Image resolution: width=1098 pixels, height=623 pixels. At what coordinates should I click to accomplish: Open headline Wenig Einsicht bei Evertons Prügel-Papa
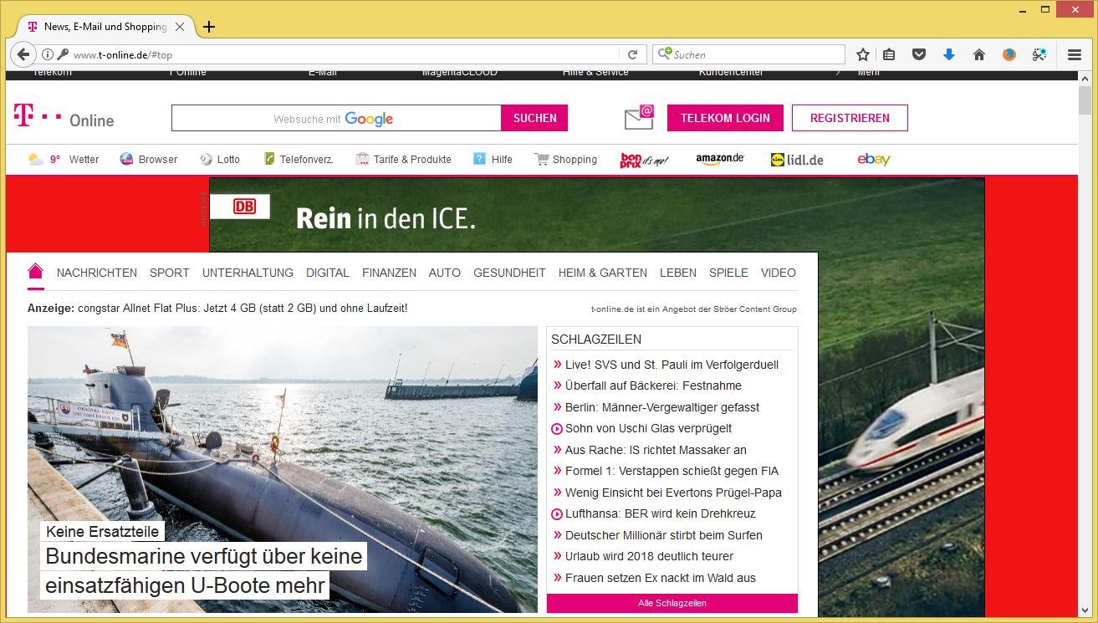coord(673,493)
